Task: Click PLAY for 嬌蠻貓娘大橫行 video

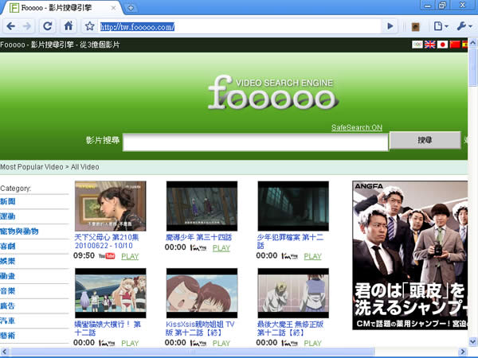Action: click(130, 344)
